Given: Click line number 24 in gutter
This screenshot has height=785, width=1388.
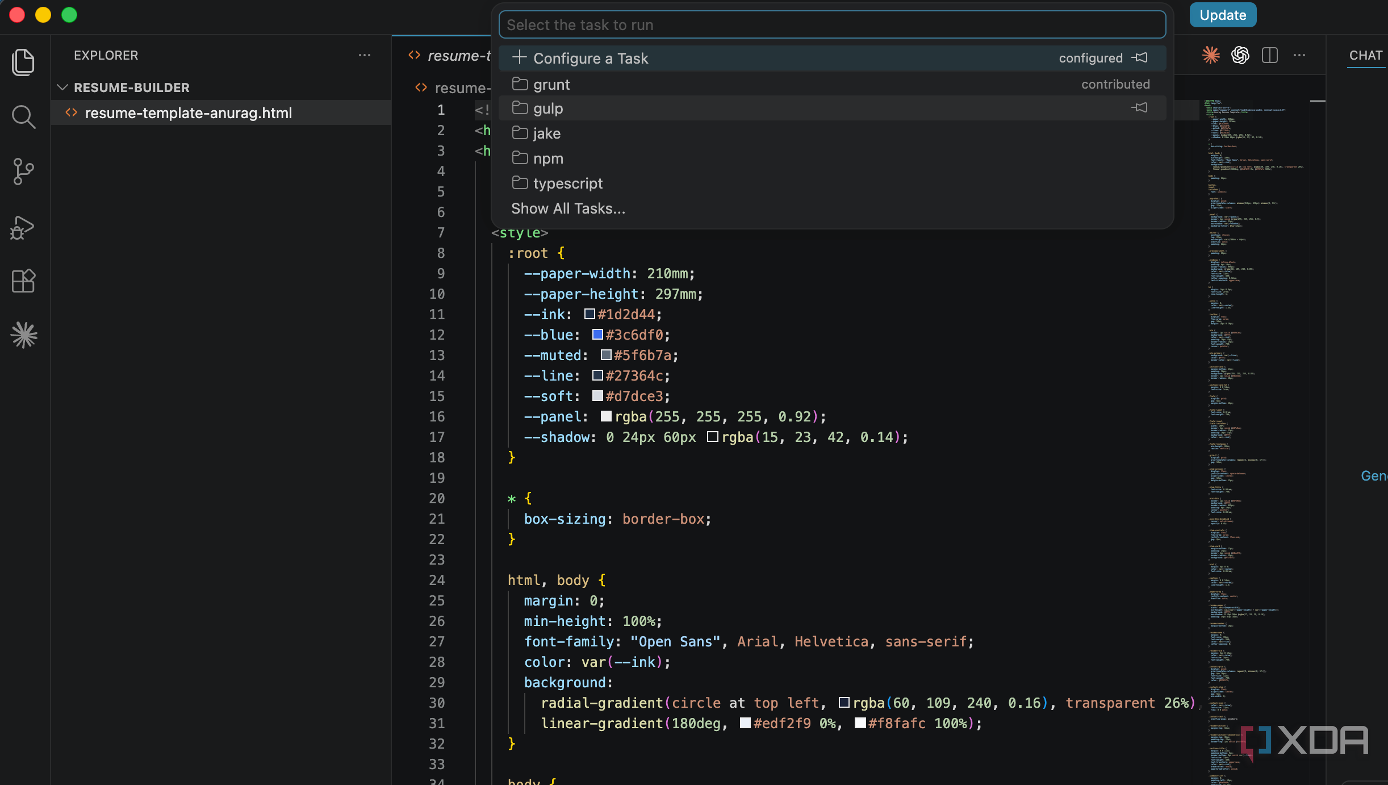Looking at the screenshot, I should pyautogui.click(x=437, y=581).
